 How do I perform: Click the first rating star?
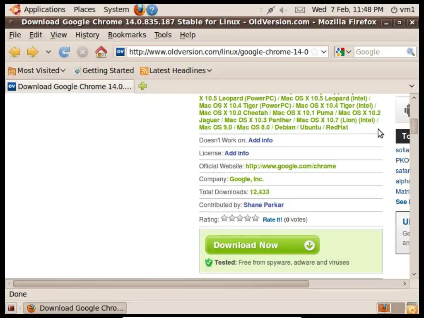tap(224, 218)
